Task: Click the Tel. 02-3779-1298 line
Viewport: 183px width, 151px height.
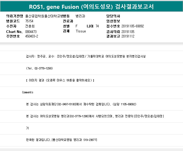Action: tap(40, 68)
